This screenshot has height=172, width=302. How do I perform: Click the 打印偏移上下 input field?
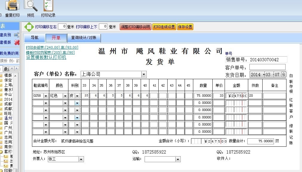[103, 26]
